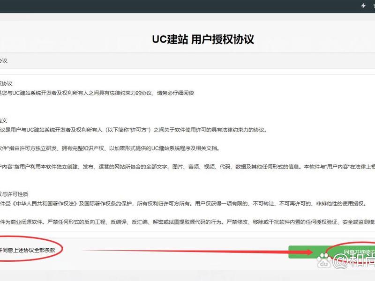The image size is (375, 281).
Task: Click the paragraph listing 图片、音频、视频、代码
Action: (187, 167)
